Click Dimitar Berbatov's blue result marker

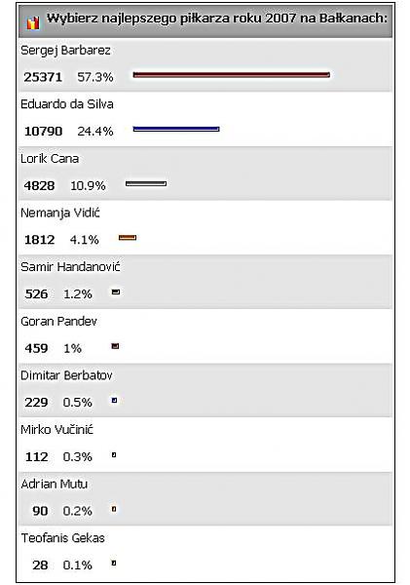(x=114, y=401)
